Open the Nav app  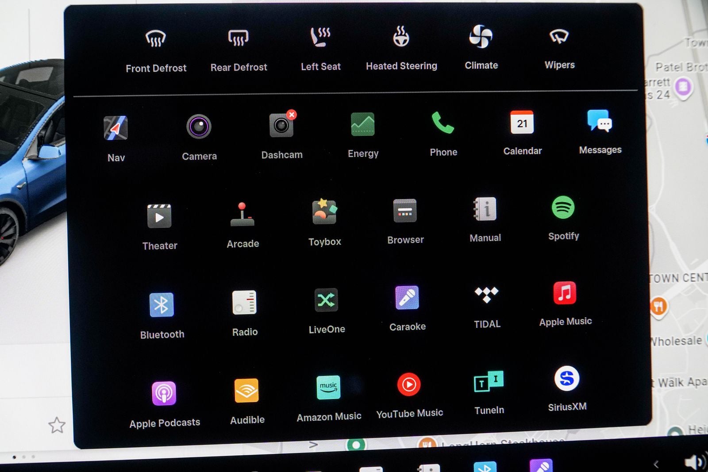(115, 128)
